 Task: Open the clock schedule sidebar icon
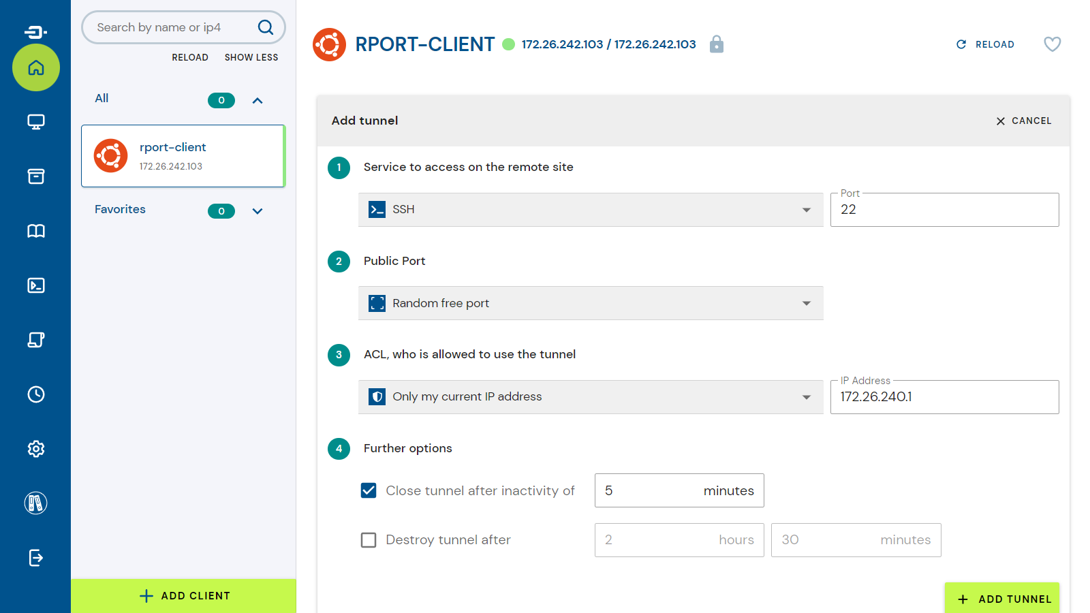[36, 394]
